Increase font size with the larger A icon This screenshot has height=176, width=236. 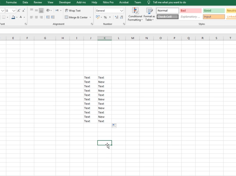pyautogui.click(x=19, y=10)
